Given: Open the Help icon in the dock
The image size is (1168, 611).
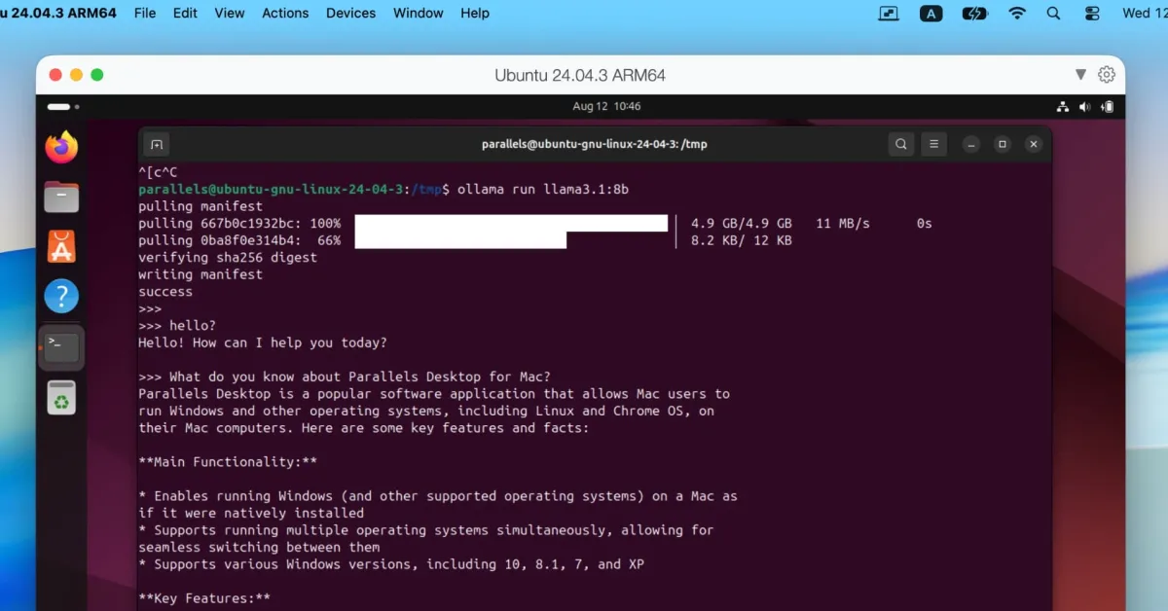Looking at the screenshot, I should pyautogui.click(x=61, y=297).
